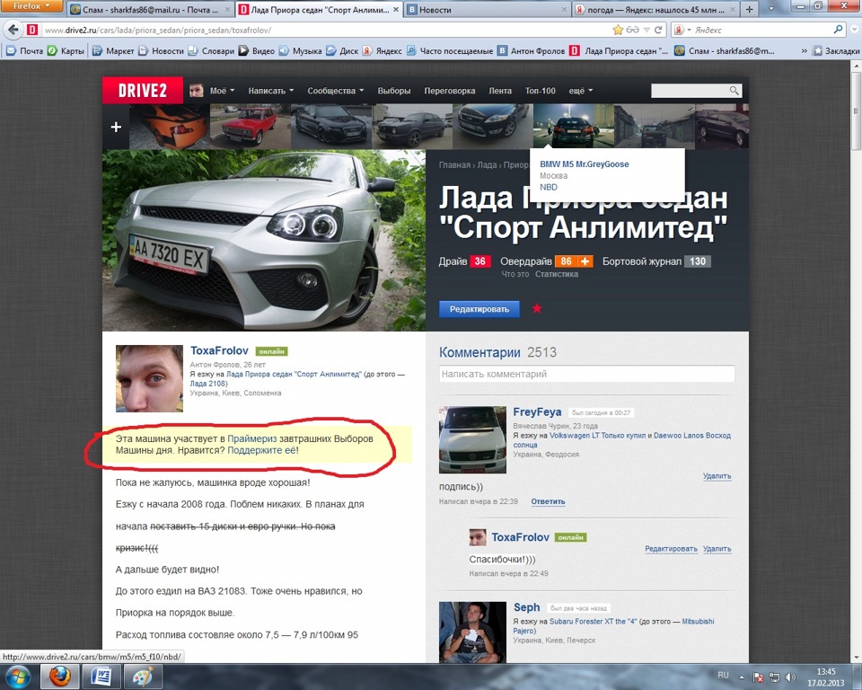
Task: Open the BMW M5 Mr.GreyGoose tooltip link
Action: [584, 164]
